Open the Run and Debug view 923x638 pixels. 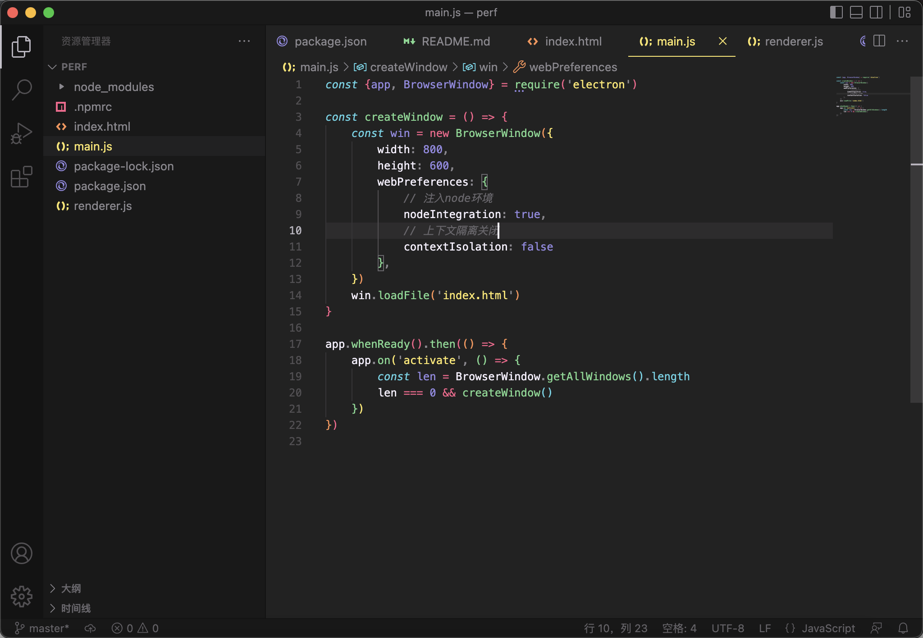coord(21,133)
